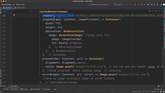
Task: Go to next highlighted error down arrow
Action: (x=162, y=11)
